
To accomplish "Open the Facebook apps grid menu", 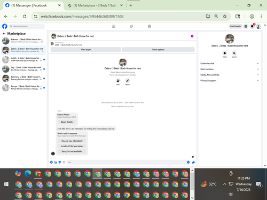I will (246, 26).
